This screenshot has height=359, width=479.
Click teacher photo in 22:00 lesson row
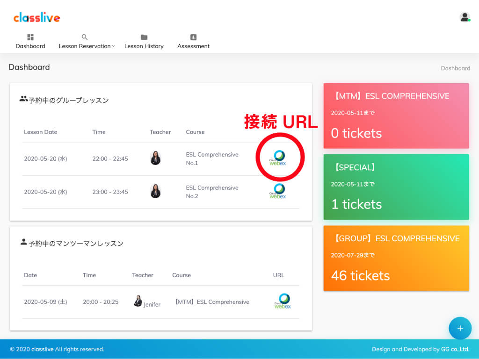(x=155, y=158)
